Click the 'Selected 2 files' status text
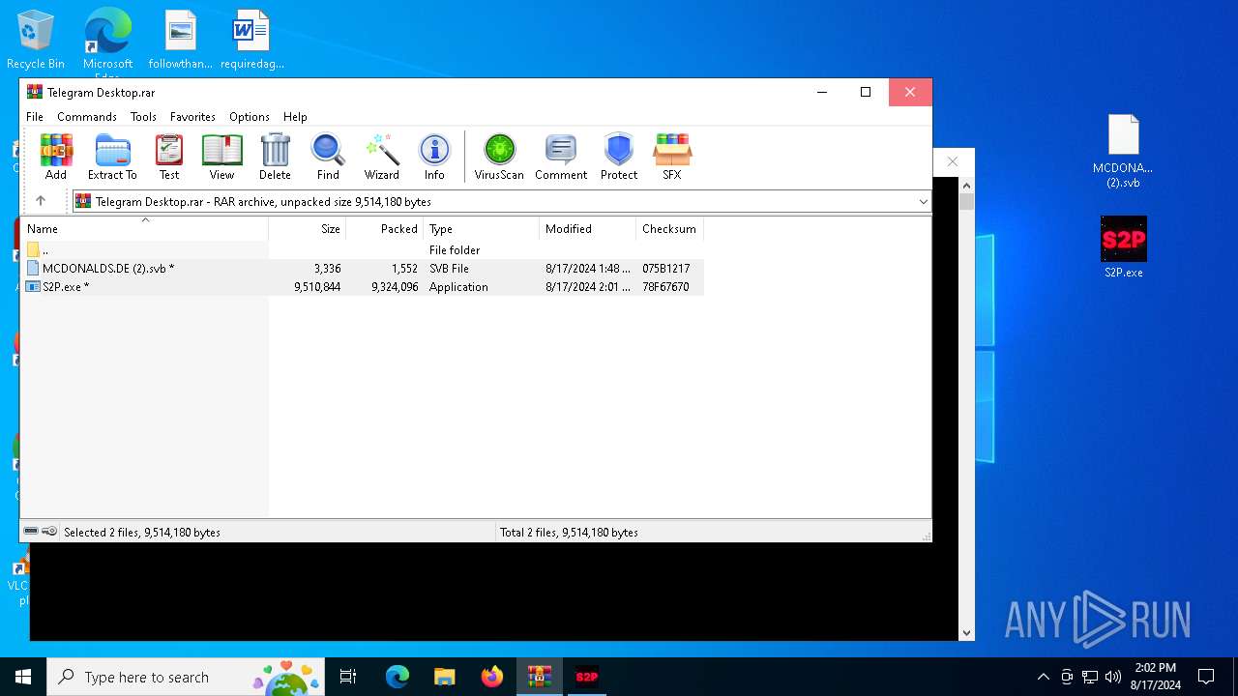This screenshot has height=696, width=1238. coord(142,532)
